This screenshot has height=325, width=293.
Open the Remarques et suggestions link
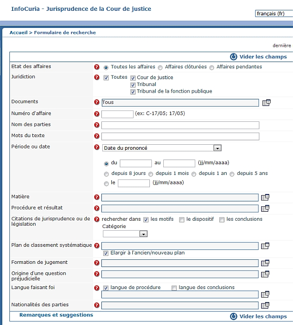(x=56, y=315)
